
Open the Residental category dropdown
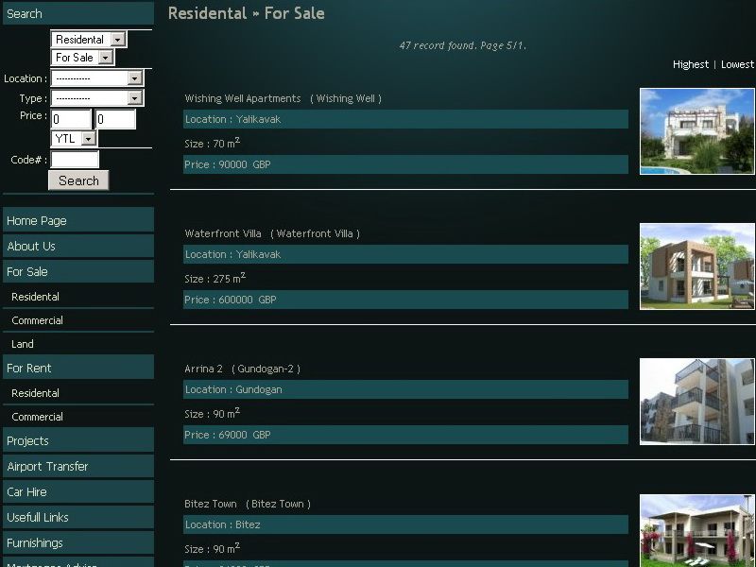click(x=89, y=39)
